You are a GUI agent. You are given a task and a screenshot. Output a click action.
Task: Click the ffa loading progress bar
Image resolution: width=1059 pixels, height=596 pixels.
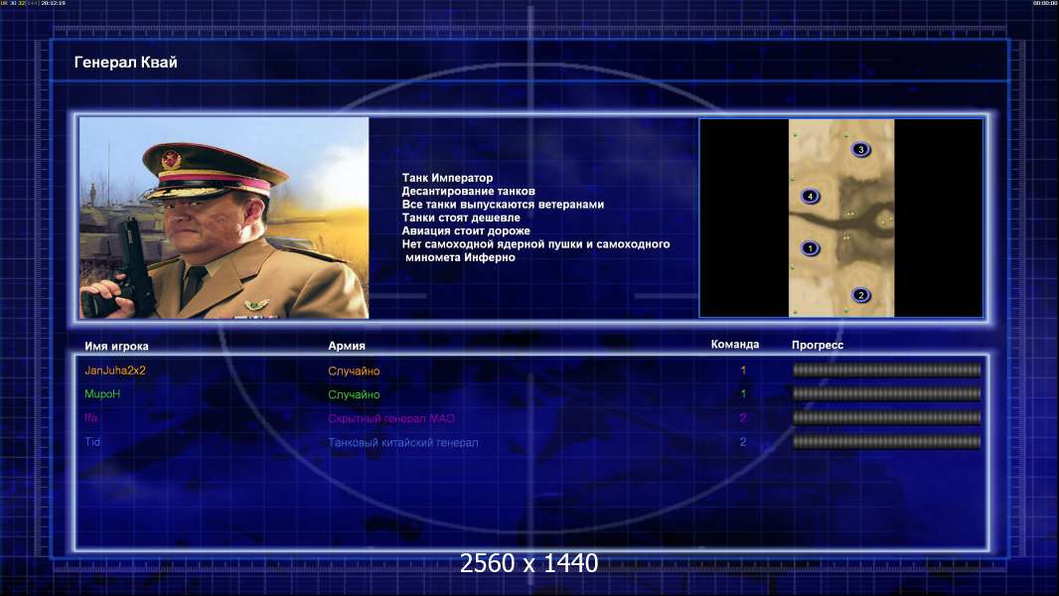886,418
